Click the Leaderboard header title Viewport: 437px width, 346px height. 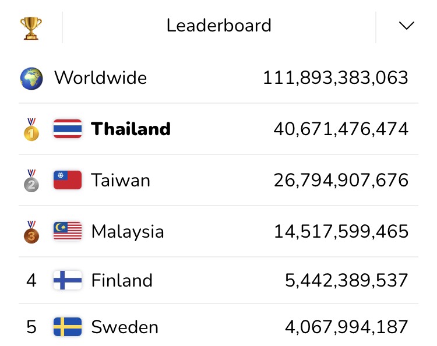pyautogui.click(x=218, y=26)
